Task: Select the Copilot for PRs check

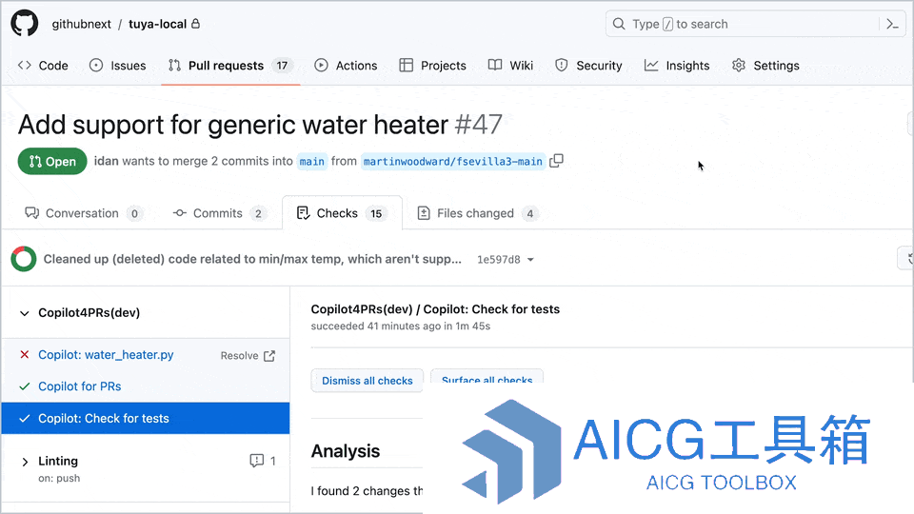Action: [79, 386]
